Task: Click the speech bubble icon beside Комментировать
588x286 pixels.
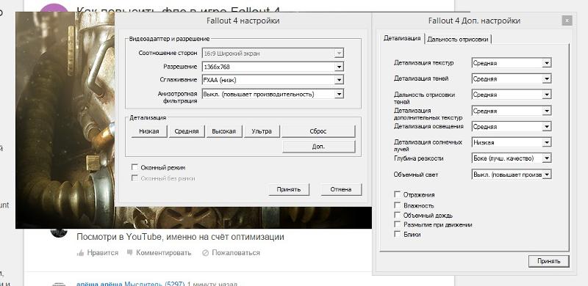Action: (130, 253)
